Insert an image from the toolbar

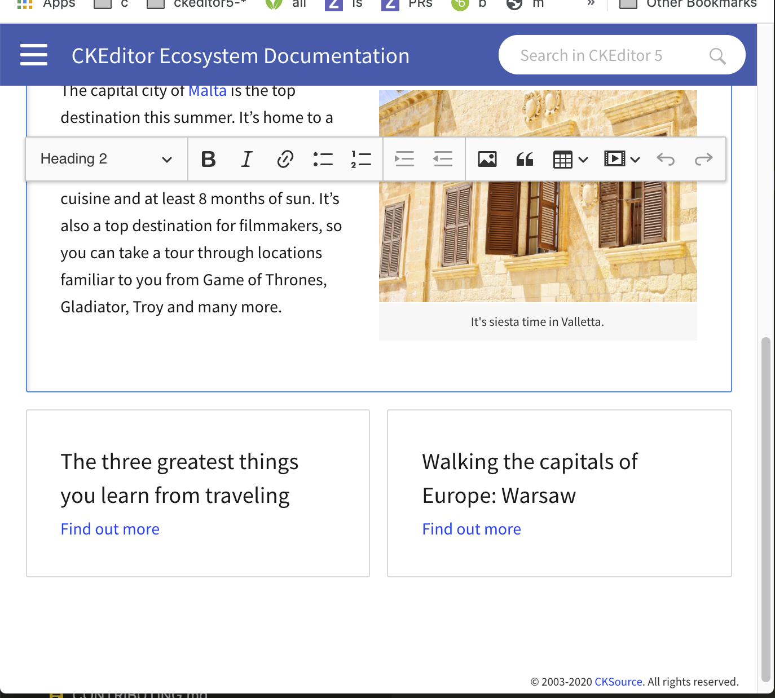488,159
